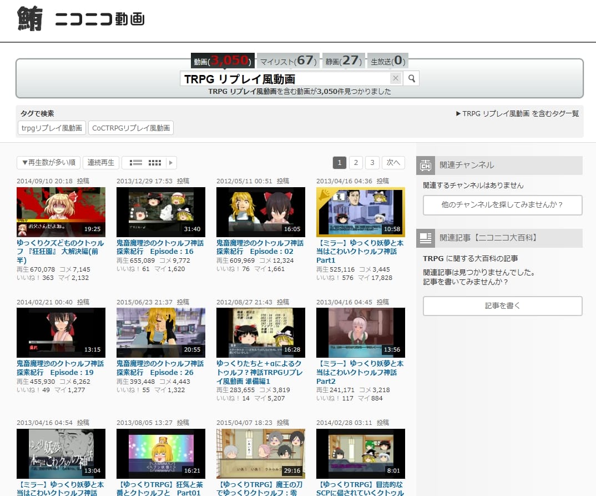Click the related channel header icon
The height and width of the screenshot is (496, 596).
[x=426, y=165]
